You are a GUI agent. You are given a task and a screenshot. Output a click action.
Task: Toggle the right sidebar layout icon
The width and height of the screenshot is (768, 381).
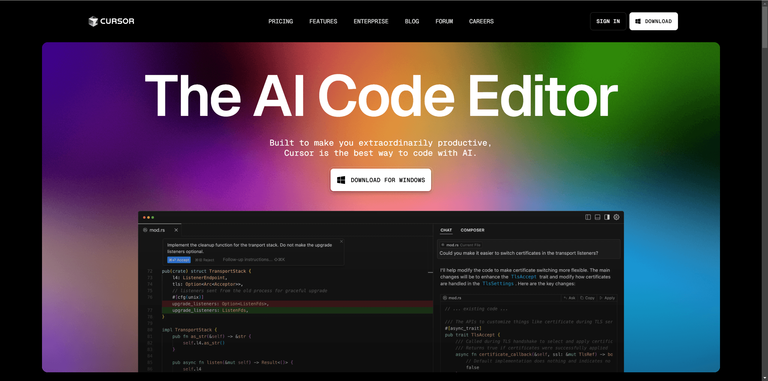(x=607, y=217)
